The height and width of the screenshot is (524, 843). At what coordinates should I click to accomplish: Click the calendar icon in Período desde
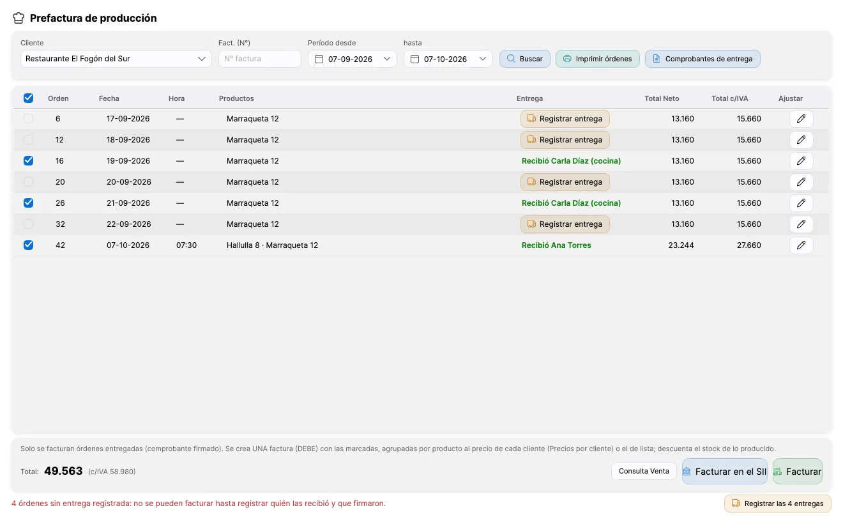(x=319, y=59)
